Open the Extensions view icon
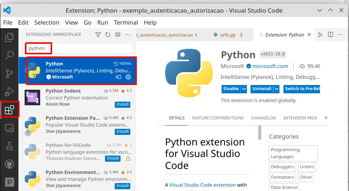 [9, 110]
